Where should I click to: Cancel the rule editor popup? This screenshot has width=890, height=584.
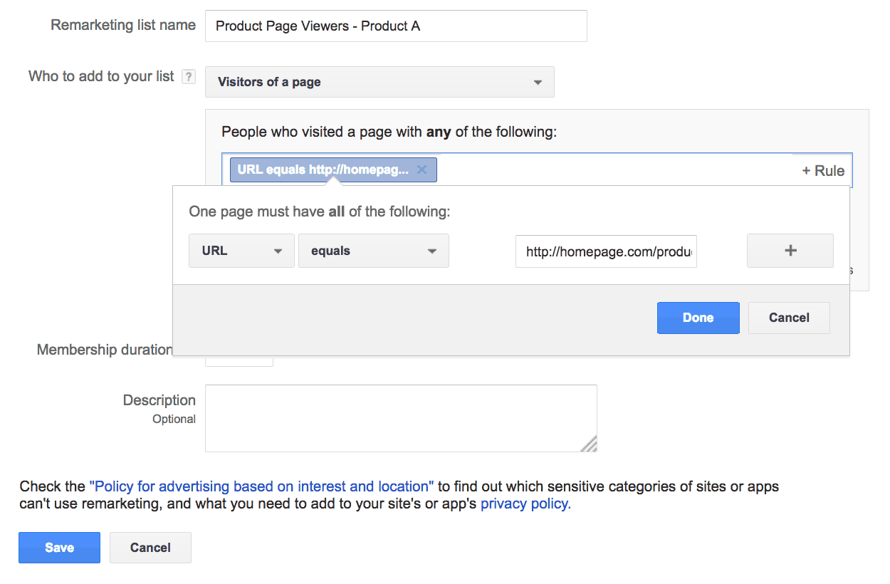pyautogui.click(x=789, y=318)
